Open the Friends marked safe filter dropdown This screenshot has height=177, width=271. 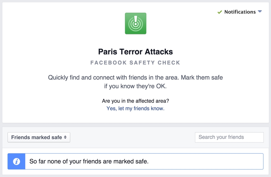39,137
